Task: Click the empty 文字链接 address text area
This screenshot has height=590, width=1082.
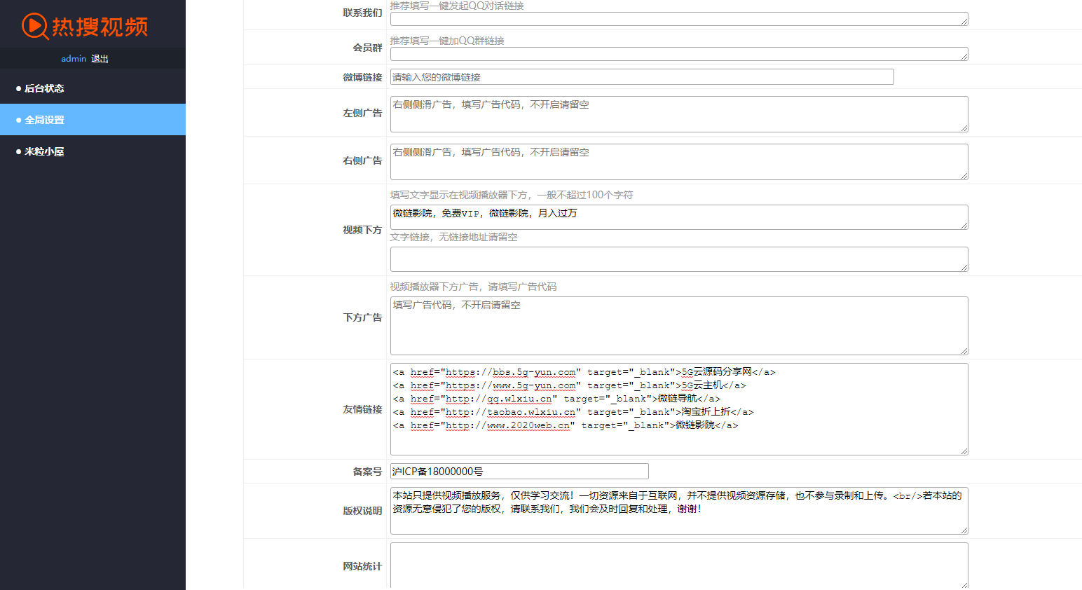Action: (678, 259)
